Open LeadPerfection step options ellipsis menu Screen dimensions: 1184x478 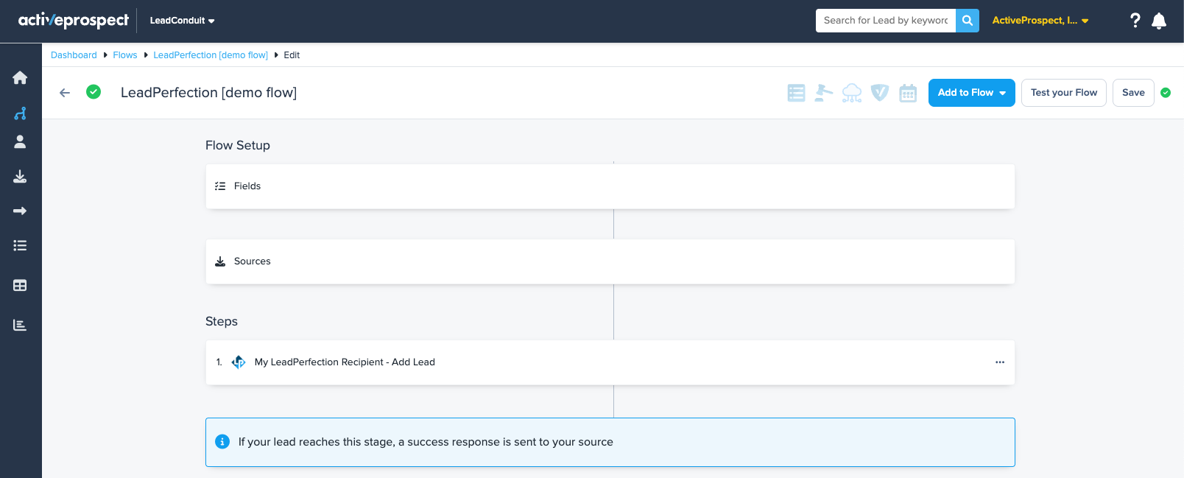[999, 362]
